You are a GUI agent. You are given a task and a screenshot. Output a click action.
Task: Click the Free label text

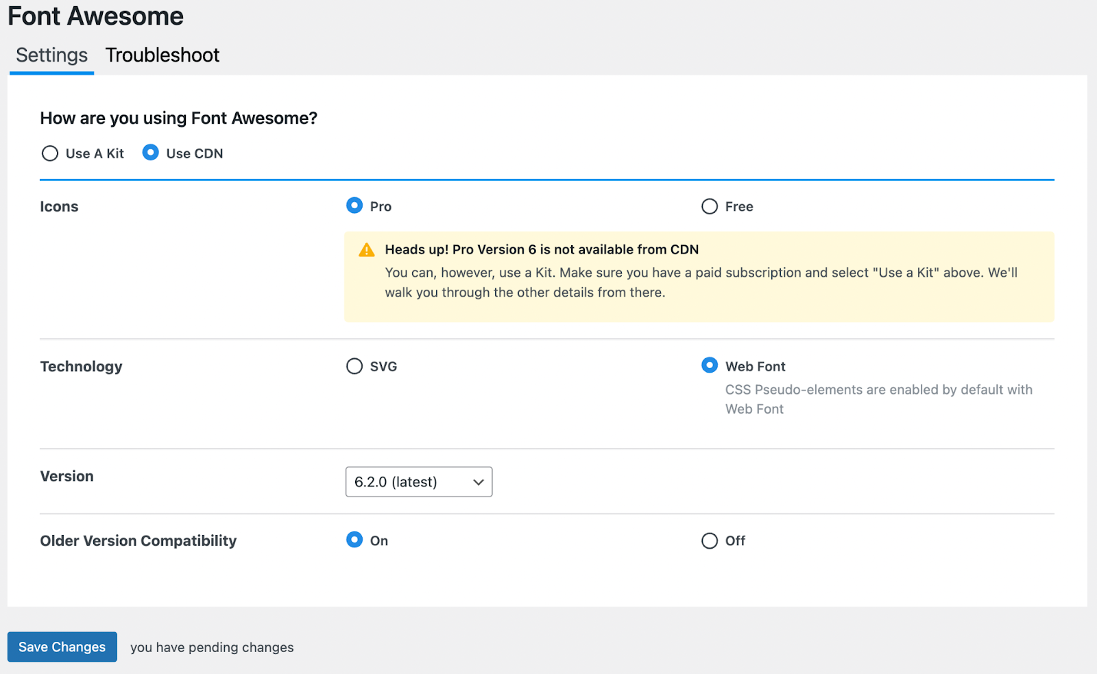tap(739, 207)
